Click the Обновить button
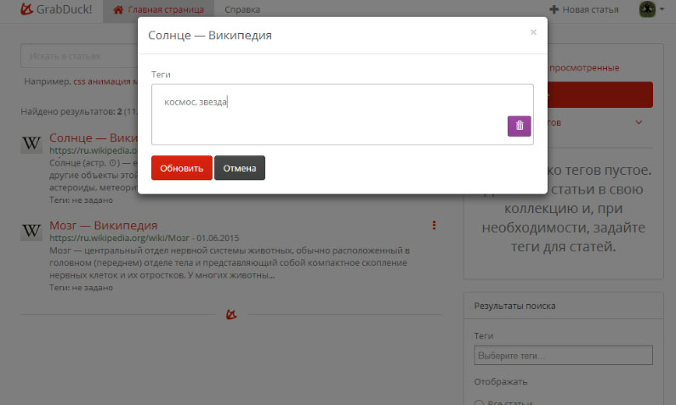Viewport: 676px width, 405px height. tap(181, 168)
